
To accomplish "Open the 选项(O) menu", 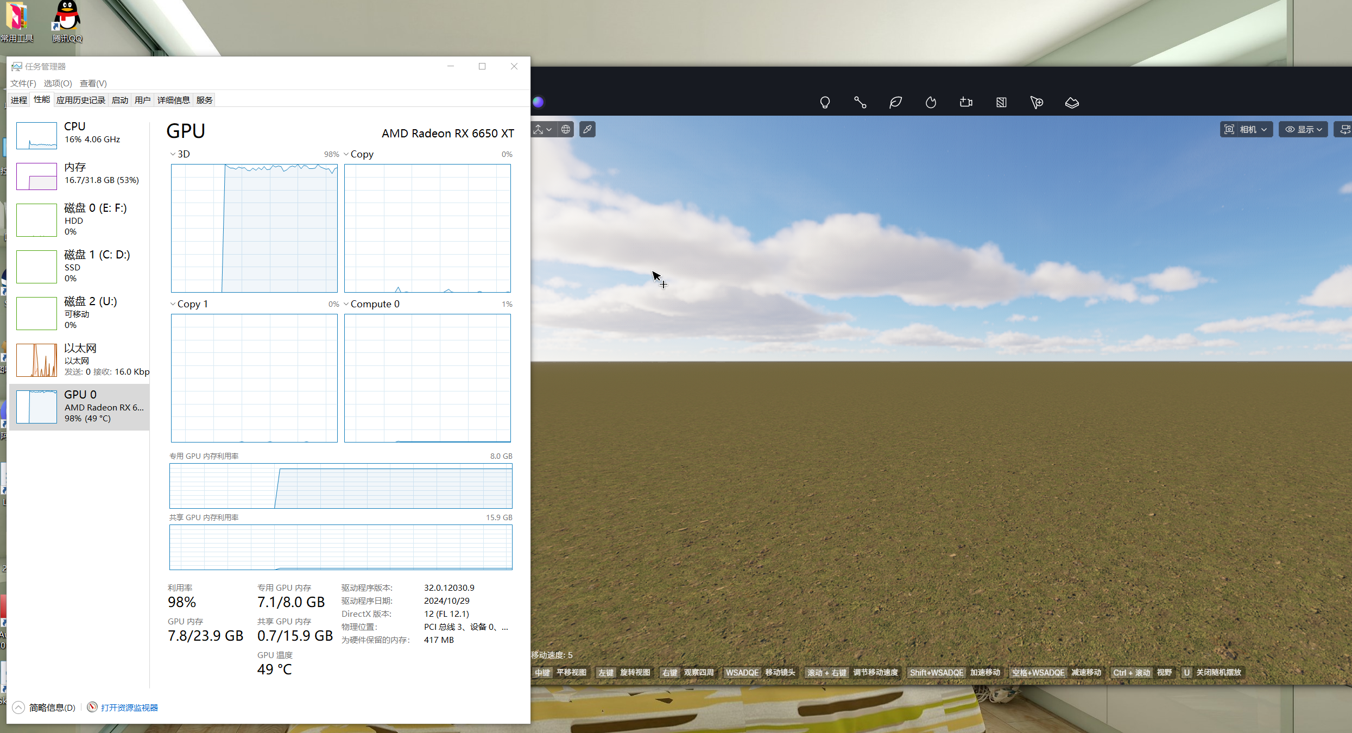I will [x=58, y=83].
